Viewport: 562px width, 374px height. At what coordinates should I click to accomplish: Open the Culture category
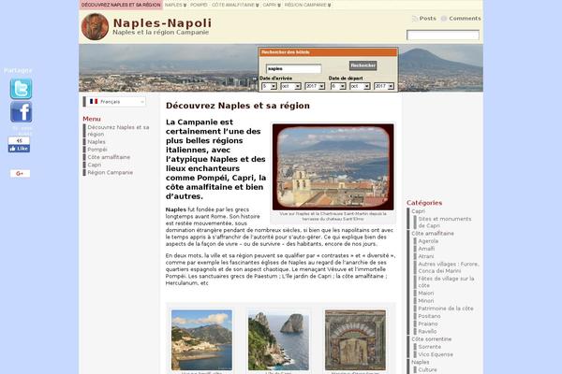[427, 369]
